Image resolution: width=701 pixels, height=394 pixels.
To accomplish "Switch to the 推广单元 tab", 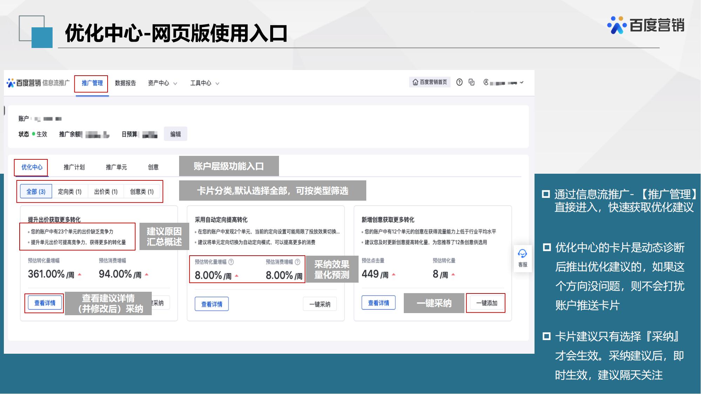I will point(116,167).
